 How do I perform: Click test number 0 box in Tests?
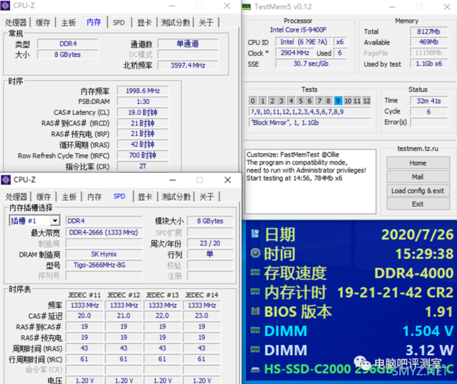253,101
